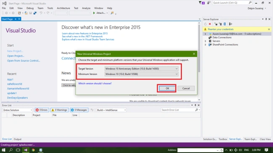Open Task View from the taskbar
The image size is (273, 153).
click(x=18, y=150)
